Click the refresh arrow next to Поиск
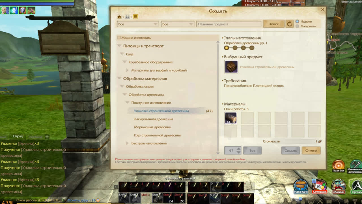Screen dimensions: 362x204 pos(289,24)
